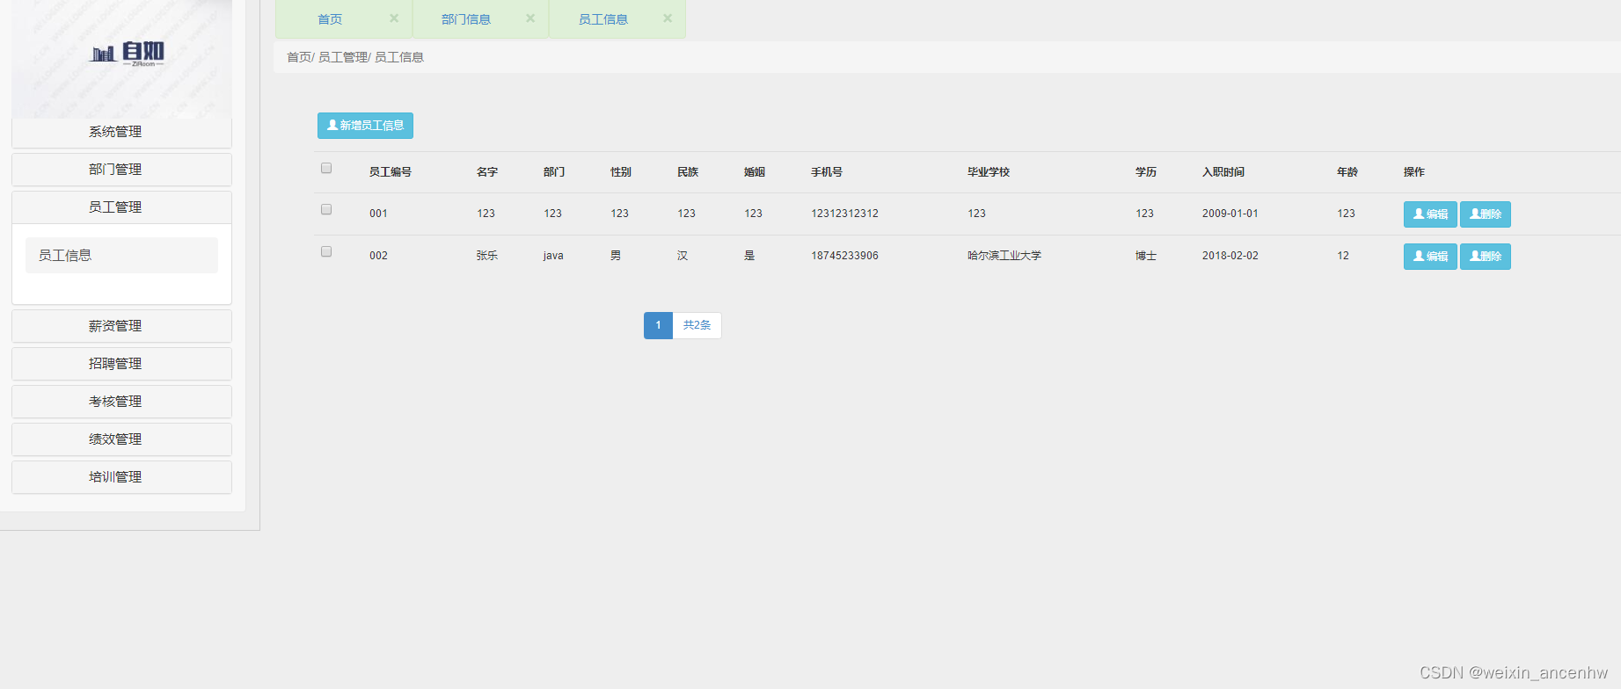Click the 员工编号 column header

click(391, 172)
